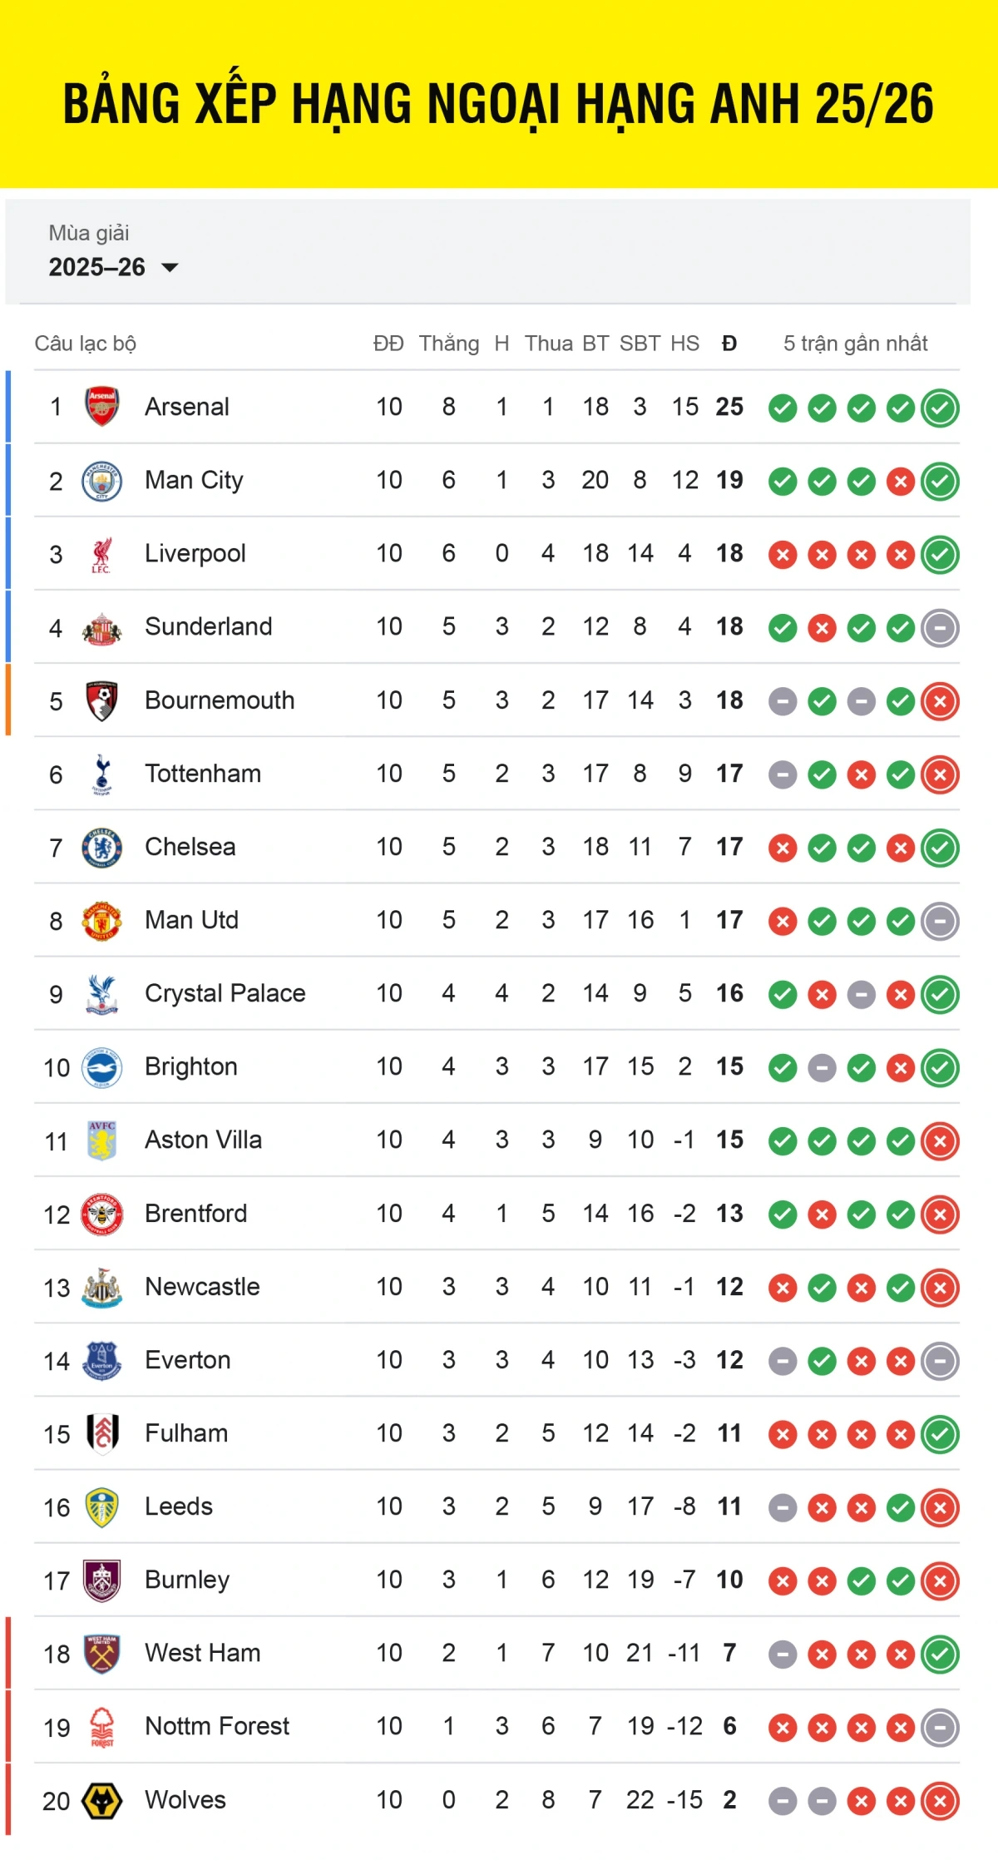The image size is (998, 1860).
Task: Click the season dropdown arrow
Action: click(170, 268)
